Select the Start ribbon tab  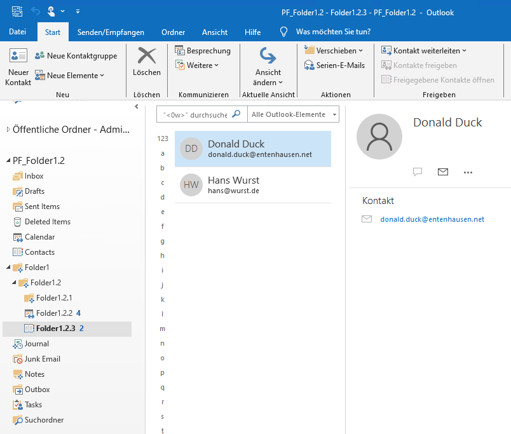click(x=53, y=32)
